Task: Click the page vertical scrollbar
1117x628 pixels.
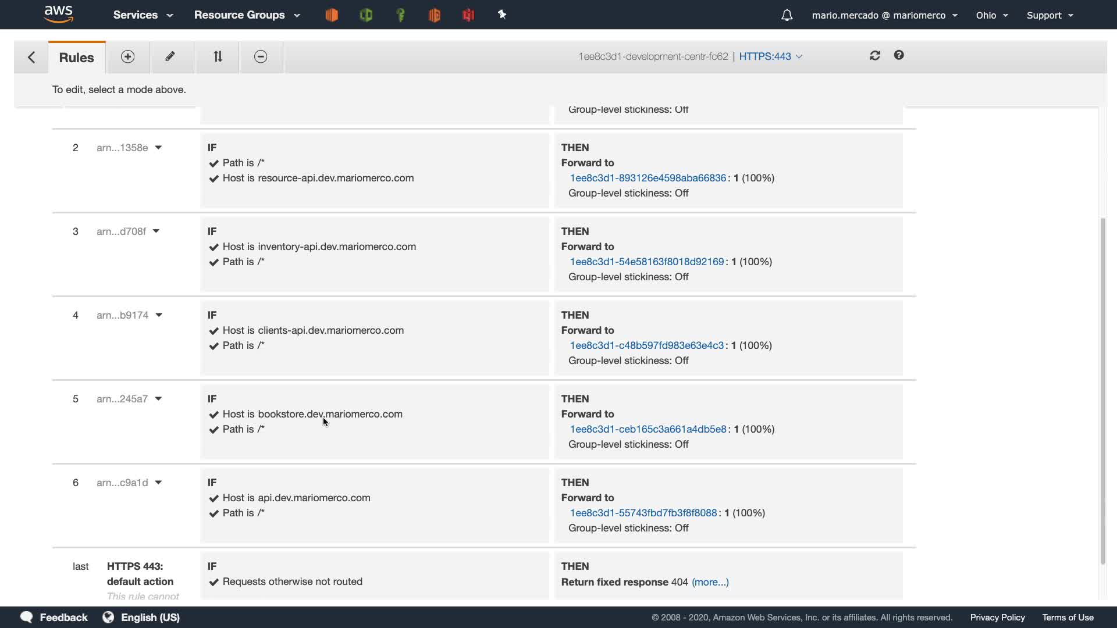Action: [x=1102, y=390]
